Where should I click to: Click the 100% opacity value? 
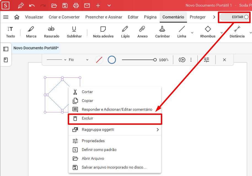164,60
